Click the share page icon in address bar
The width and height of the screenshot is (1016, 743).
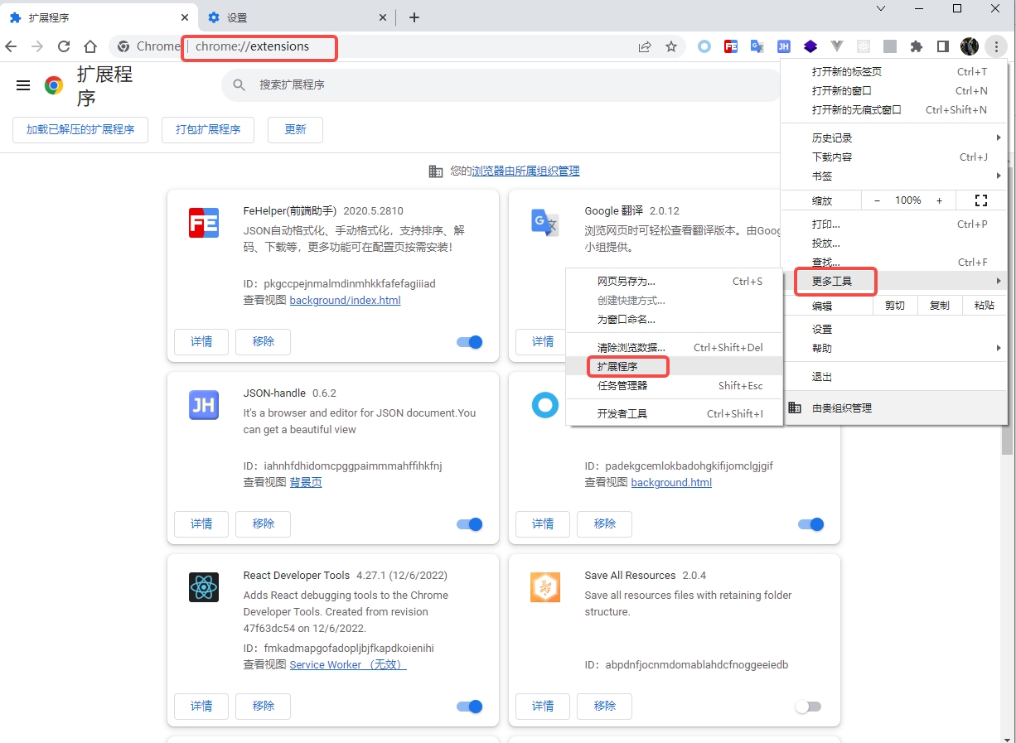(x=645, y=46)
